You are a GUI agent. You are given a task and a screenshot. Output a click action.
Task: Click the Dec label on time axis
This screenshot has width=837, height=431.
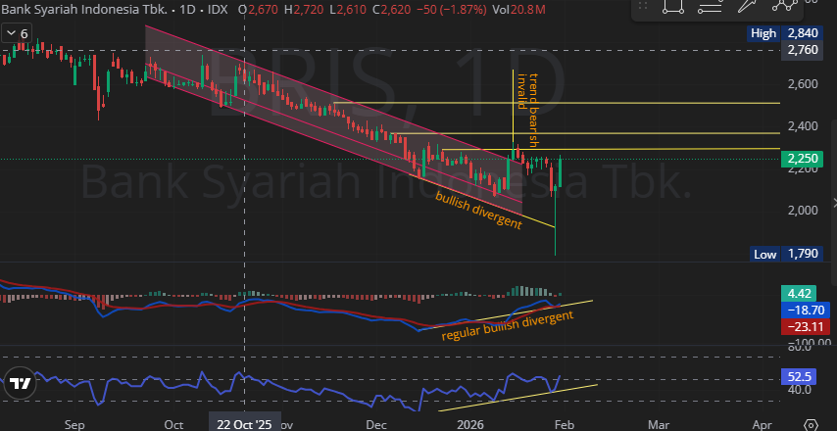[377, 424]
